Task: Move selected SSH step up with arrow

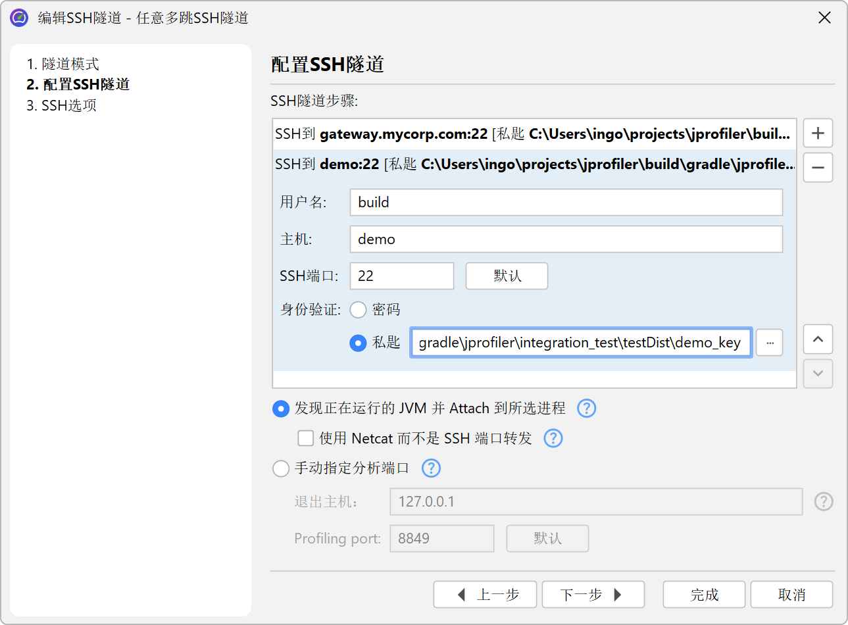Action: 818,339
